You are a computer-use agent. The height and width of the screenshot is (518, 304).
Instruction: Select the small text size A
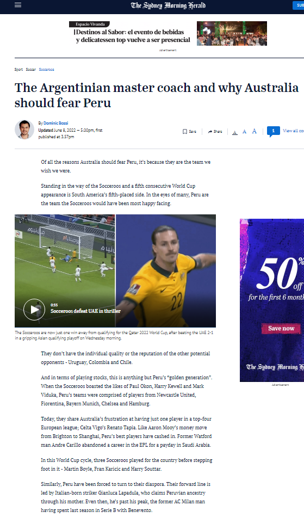pyautogui.click(x=235, y=132)
